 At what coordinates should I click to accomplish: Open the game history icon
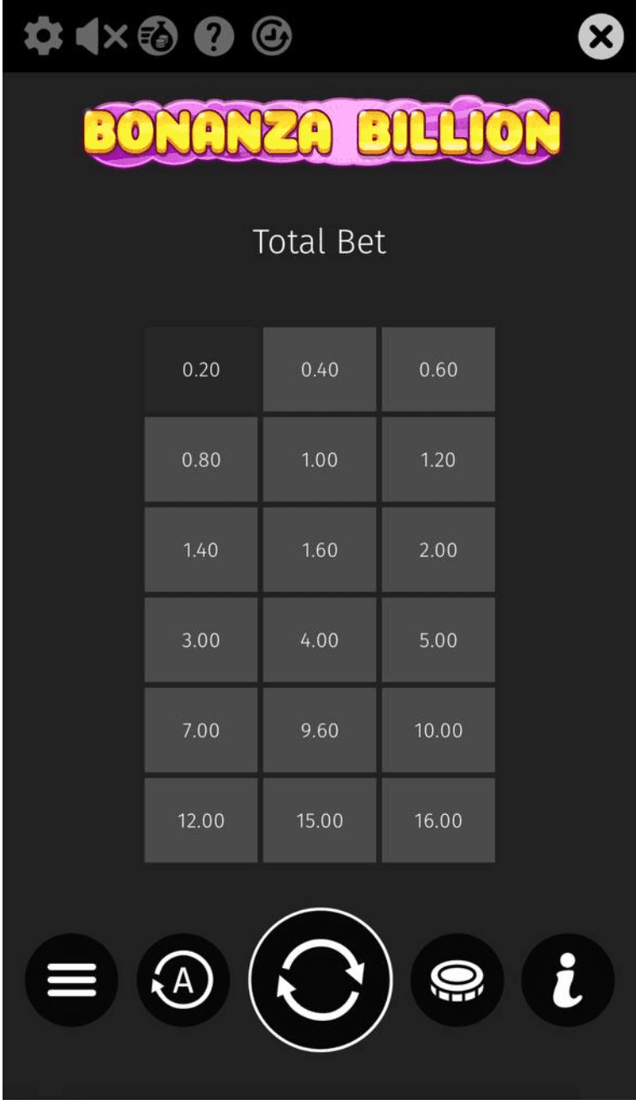(x=269, y=35)
